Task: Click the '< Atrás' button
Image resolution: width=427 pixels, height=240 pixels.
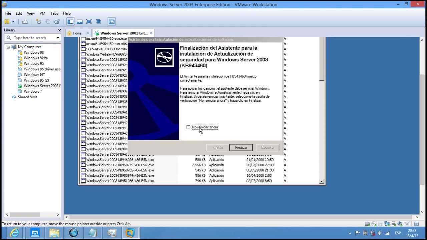Action: coord(218,148)
